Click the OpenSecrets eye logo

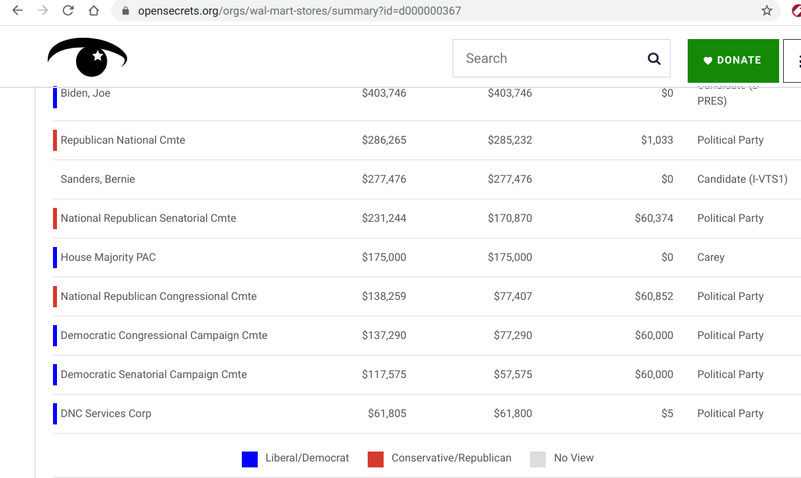point(87,58)
